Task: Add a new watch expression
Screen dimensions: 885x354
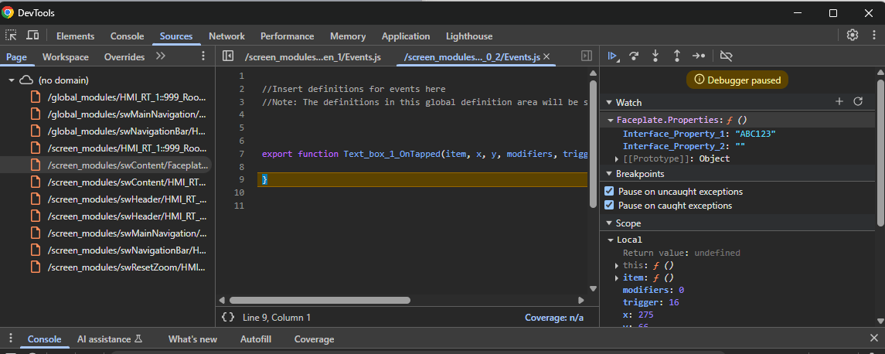Action: pyautogui.click(x=839, y=102)
